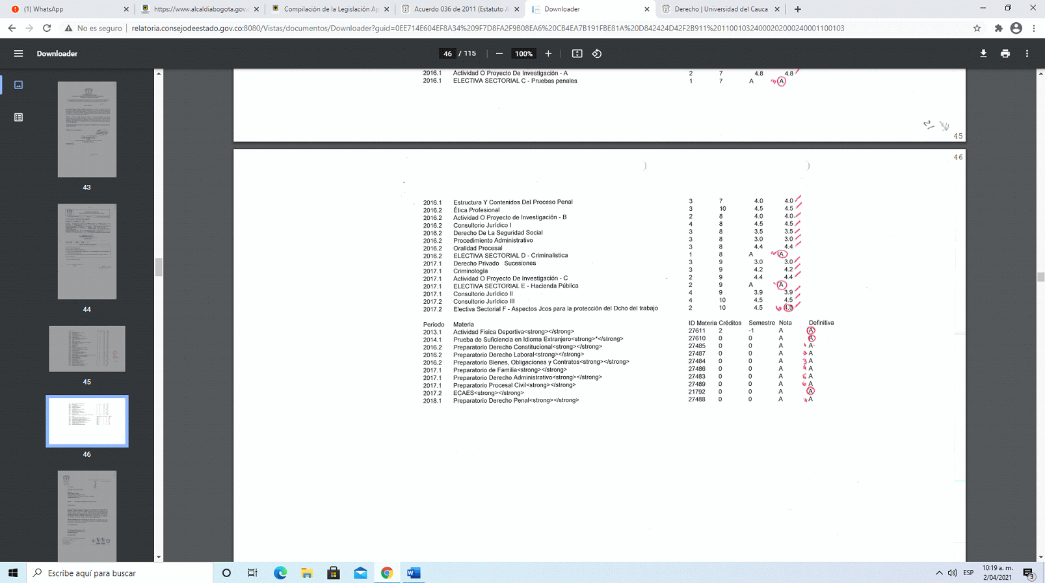Open page 43 thumbnail
The image size is (1045, 583).
click(87, 129)
